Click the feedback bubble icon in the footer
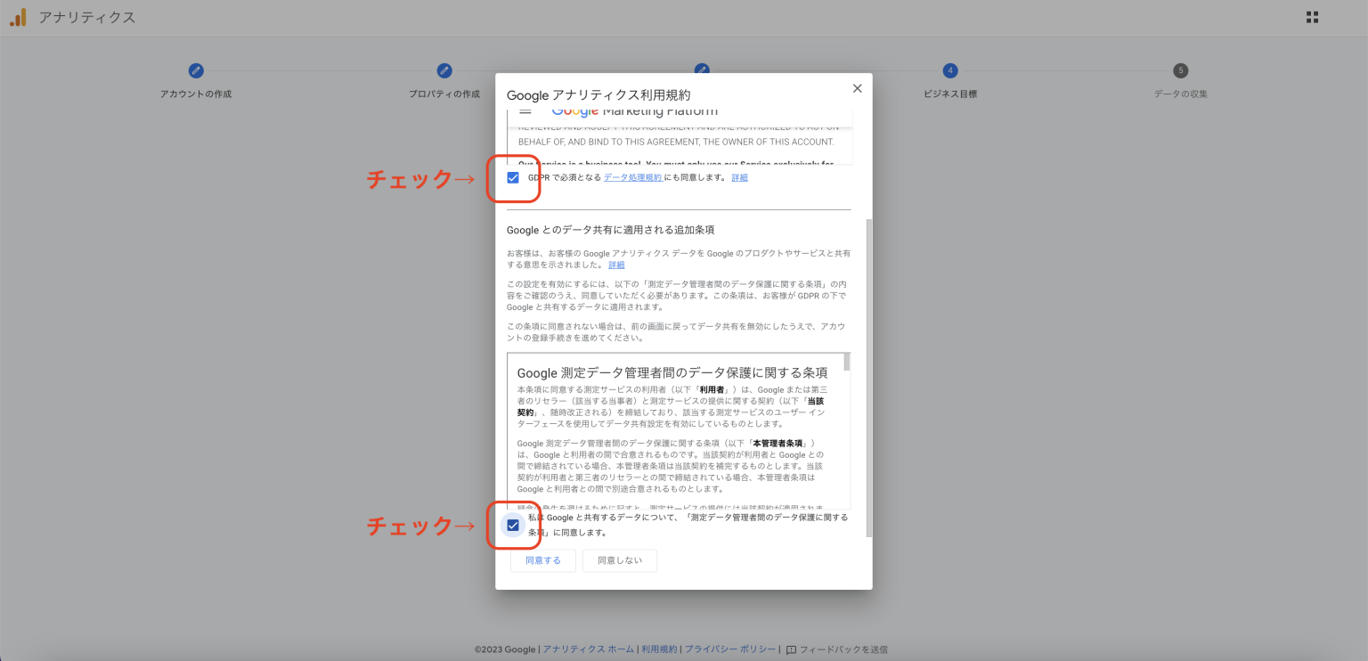This screenshot has width=1368, height=661. 789,649
